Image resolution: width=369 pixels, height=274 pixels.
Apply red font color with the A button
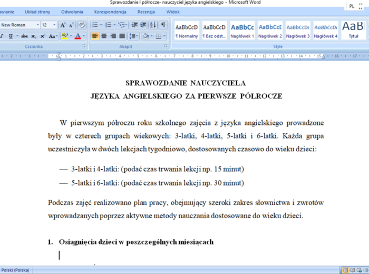click(77, 36)
